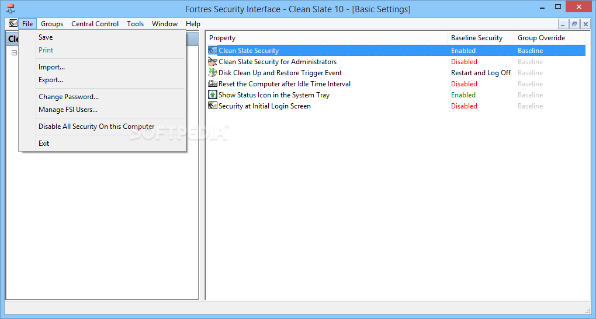Open the Central Control menu
Image resolution: width=596 pixels, height=319 pixels.
coord(95,23)
